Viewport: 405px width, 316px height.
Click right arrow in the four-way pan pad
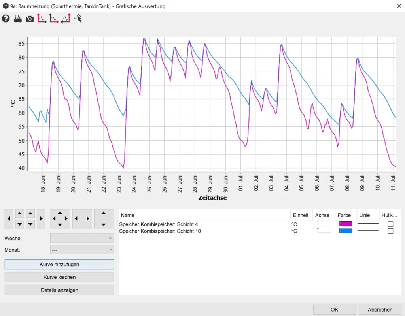coord(66,219)
